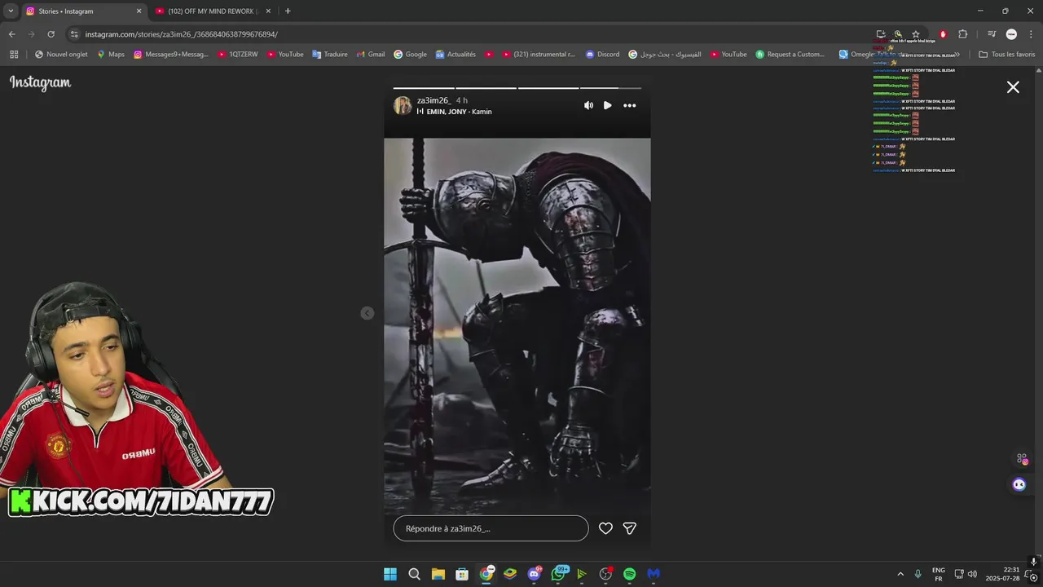
Task: View site information icon in address bar
Action: [x=74, y=34]
